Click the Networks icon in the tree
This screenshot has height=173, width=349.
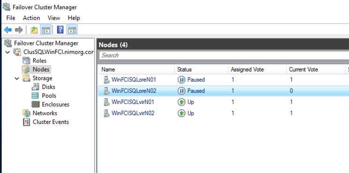tap(27, 113)
